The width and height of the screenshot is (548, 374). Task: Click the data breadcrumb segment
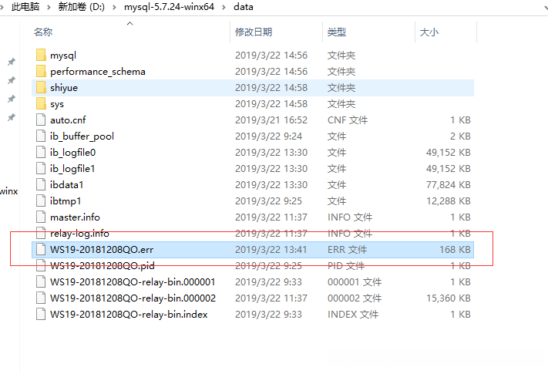coord(244,7)
